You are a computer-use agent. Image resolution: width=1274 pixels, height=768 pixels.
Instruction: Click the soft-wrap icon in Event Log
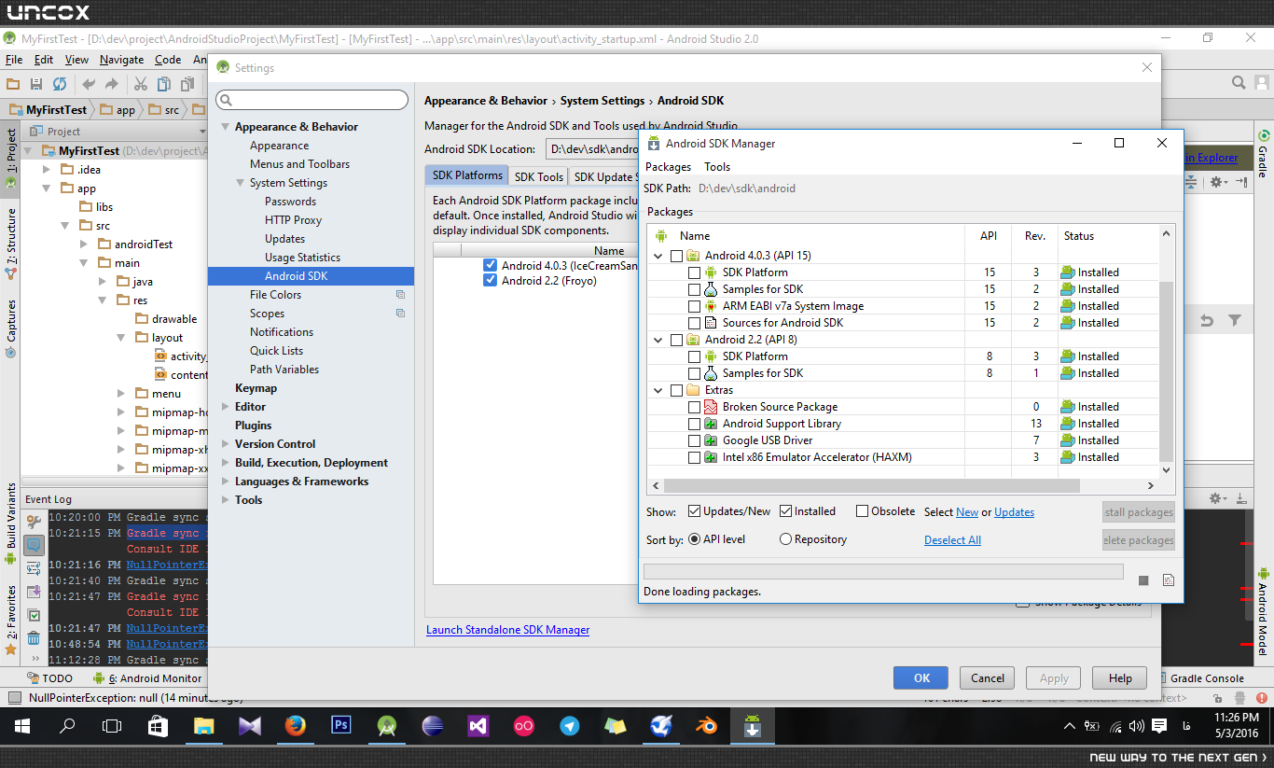click(34, 568)
